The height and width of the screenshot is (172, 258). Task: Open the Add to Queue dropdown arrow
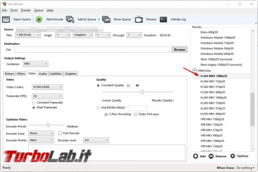[99, 19]
